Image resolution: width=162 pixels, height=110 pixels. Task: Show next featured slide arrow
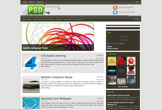(91, 37)
